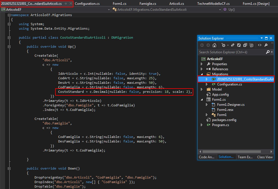The height and width of the screenshot is (189, 278).
Task: Collapse the namespace ArticoloEF.Migrations code block
Action: pyautogui.click(x=9, y=15)
